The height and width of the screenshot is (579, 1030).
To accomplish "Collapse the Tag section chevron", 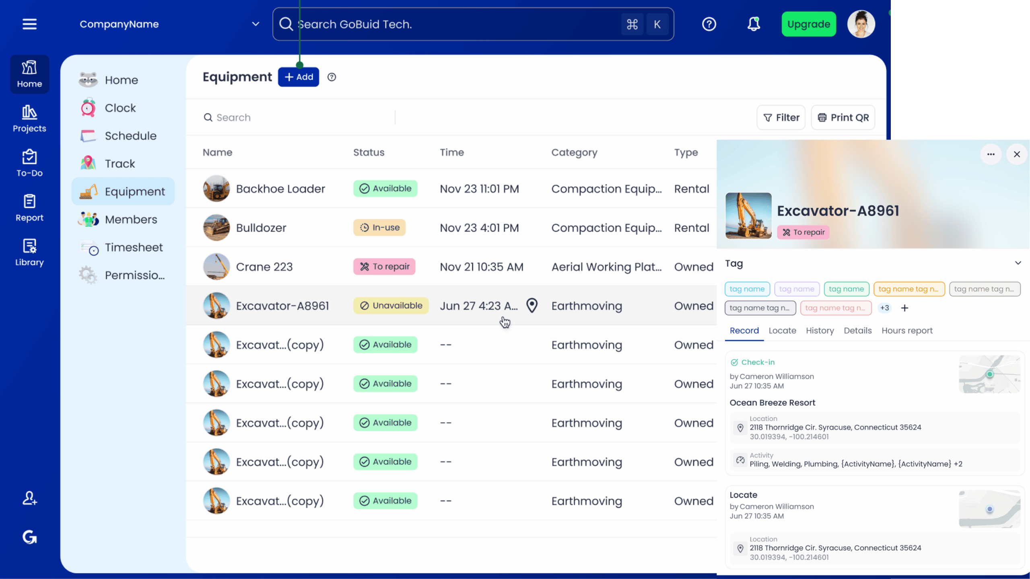I will pyautogui.click(x=1018, y=263).
